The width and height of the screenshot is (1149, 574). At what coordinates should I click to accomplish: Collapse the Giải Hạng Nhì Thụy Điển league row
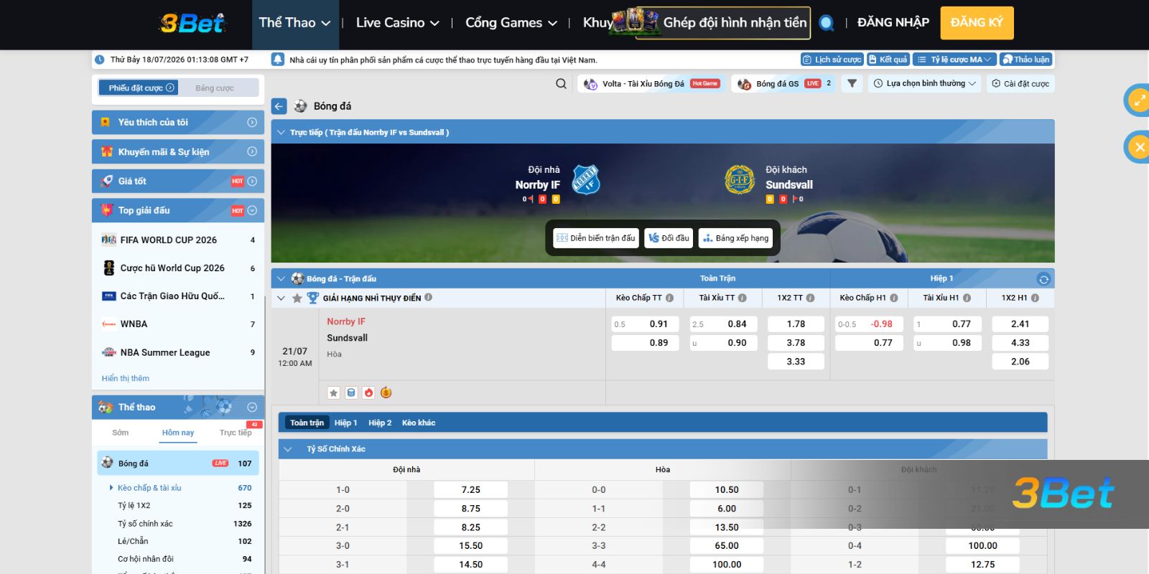click(x=281, y=298)
